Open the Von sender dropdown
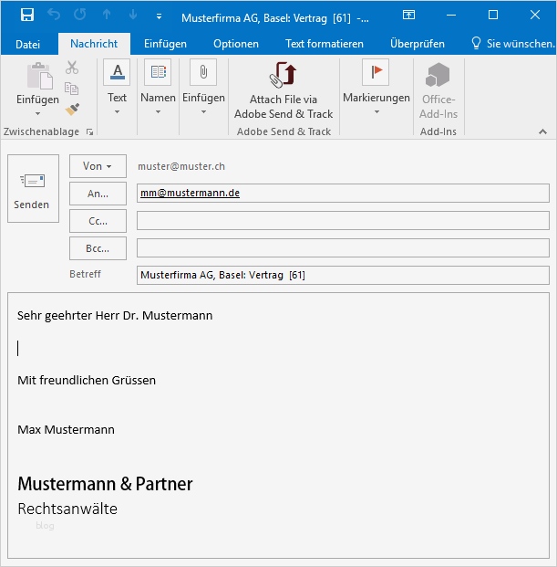 [x=98, y=166]
